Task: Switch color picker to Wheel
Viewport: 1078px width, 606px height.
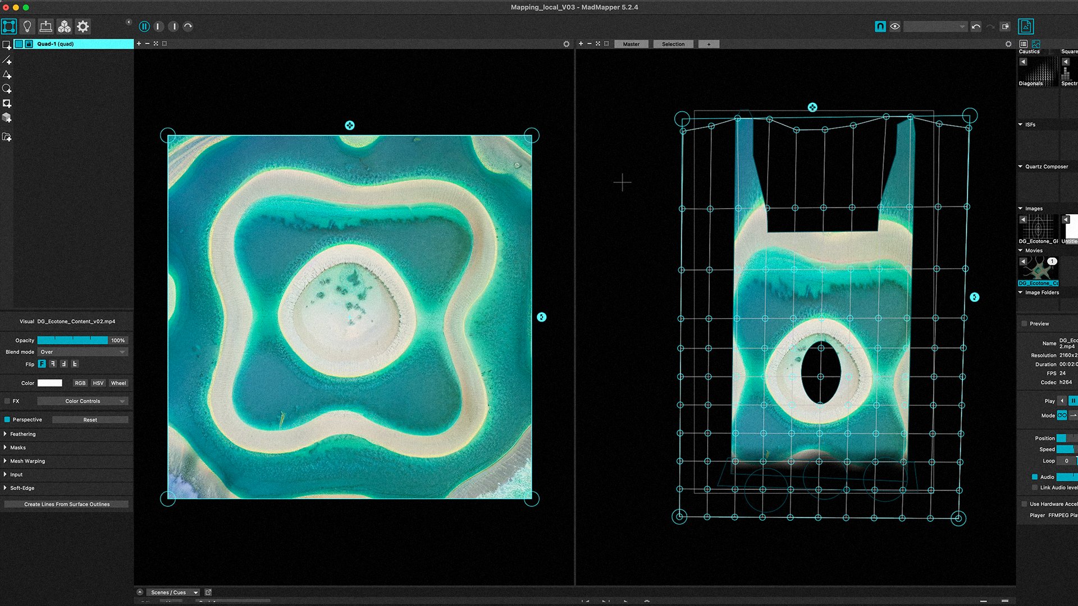Action: pyautogui.click(x=118, y=383)
